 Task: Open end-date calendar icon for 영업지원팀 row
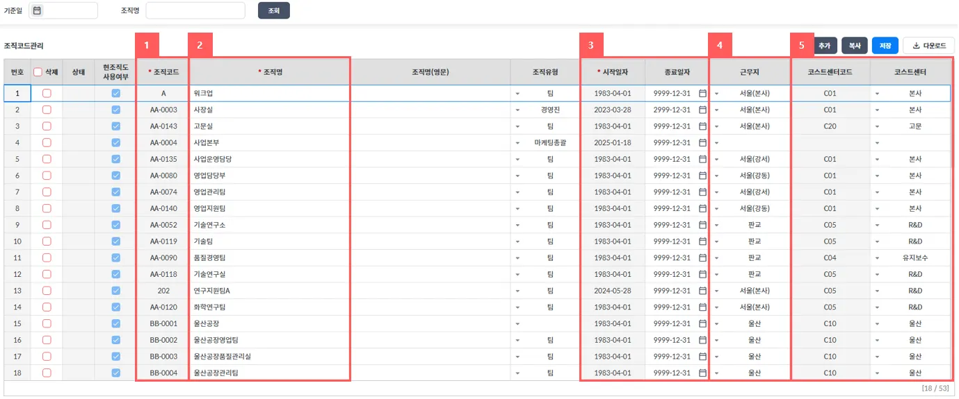702,208
